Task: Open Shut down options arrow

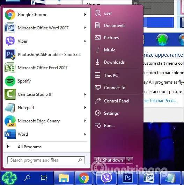Action: (x=129, y=160)
